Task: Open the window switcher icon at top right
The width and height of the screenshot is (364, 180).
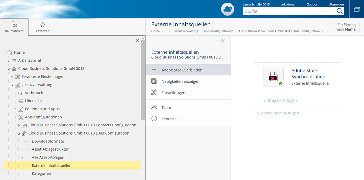Action: [357, 9]
